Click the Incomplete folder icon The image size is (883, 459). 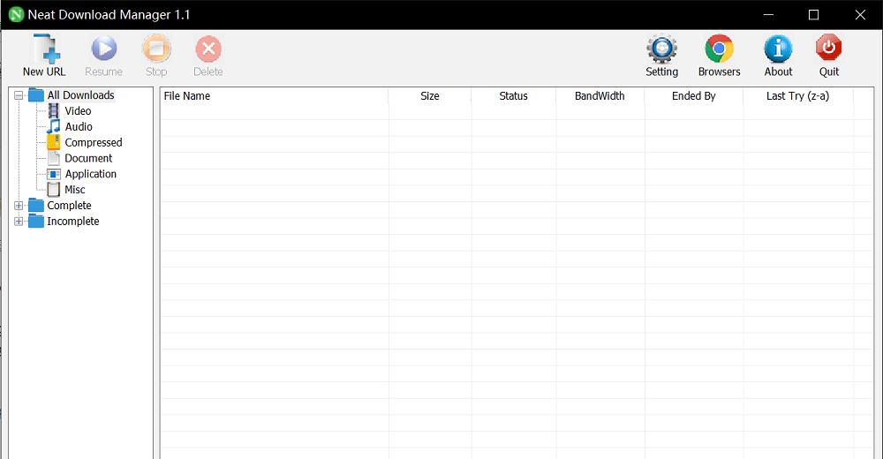point(36,221)
